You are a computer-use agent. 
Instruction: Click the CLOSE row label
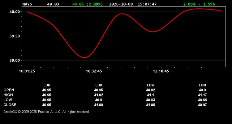tap(10, 105)
